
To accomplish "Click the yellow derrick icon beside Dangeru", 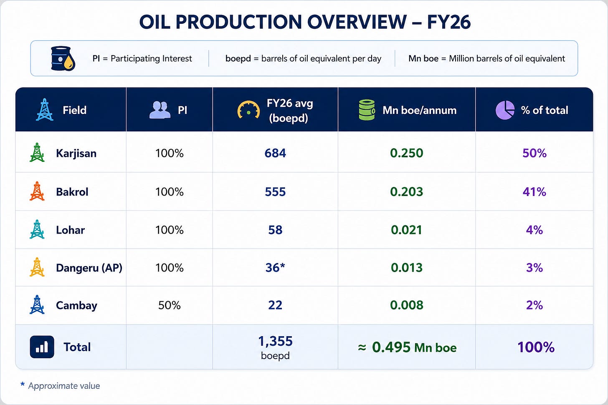I will pos(37,267).
